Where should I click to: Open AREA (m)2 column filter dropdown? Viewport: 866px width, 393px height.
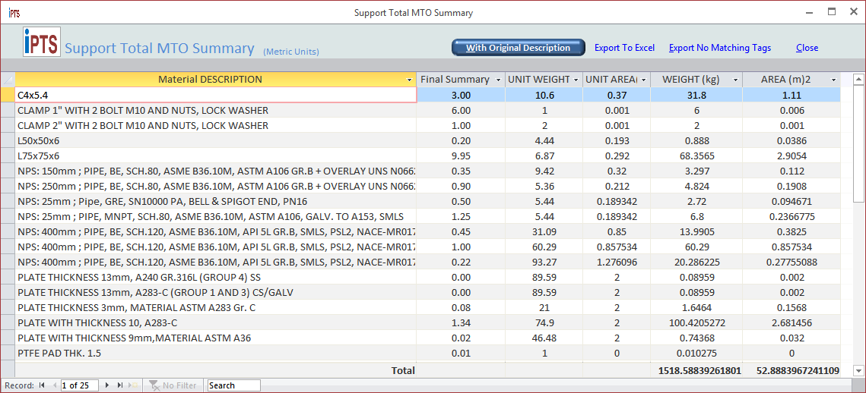click(833, 80)
